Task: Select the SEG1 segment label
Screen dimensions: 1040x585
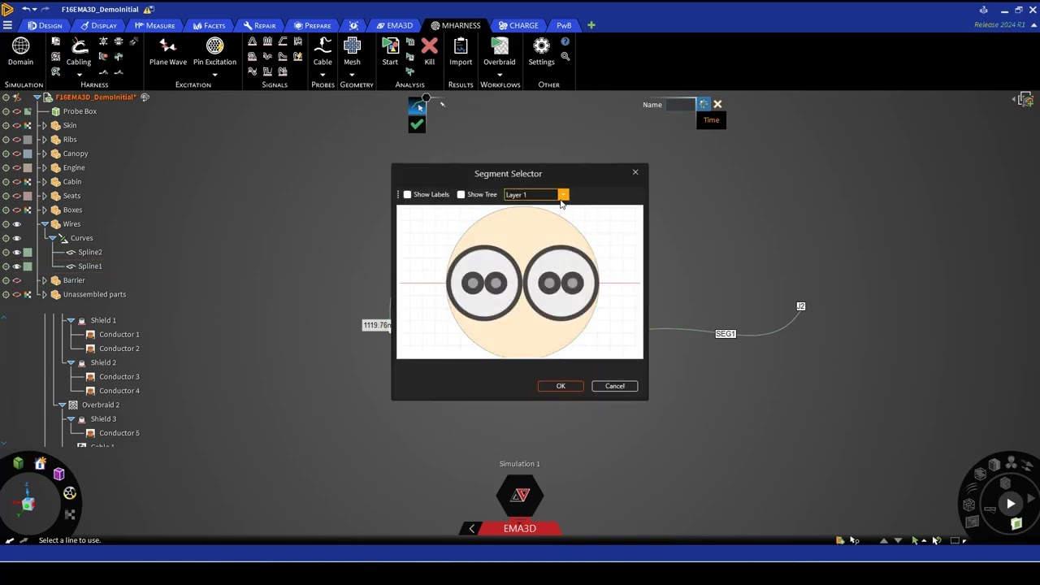Action: pyautogui.click(x=726, y=334)
